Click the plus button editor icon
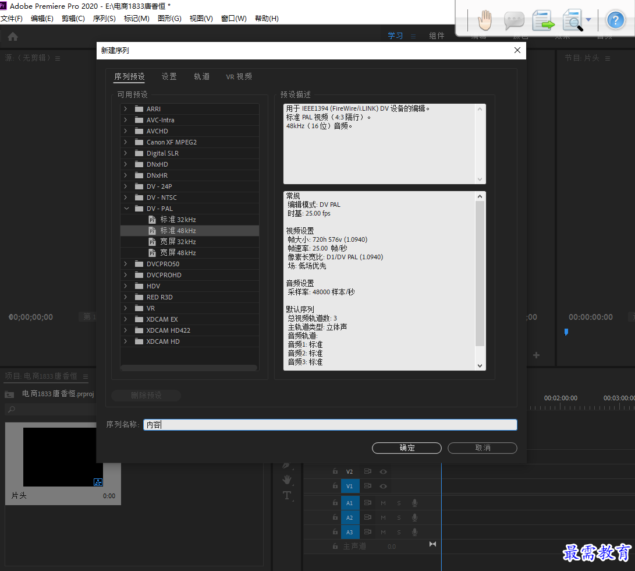Screen dimensions: 635x571 tap(536, 355)
